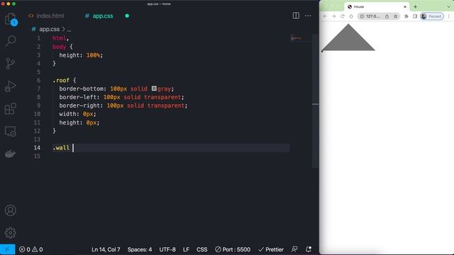Open the Run and Debug view

[11, 86]
